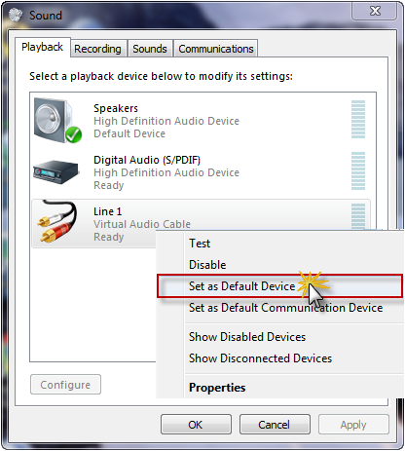Click the OK button

(x=196, y=425)
